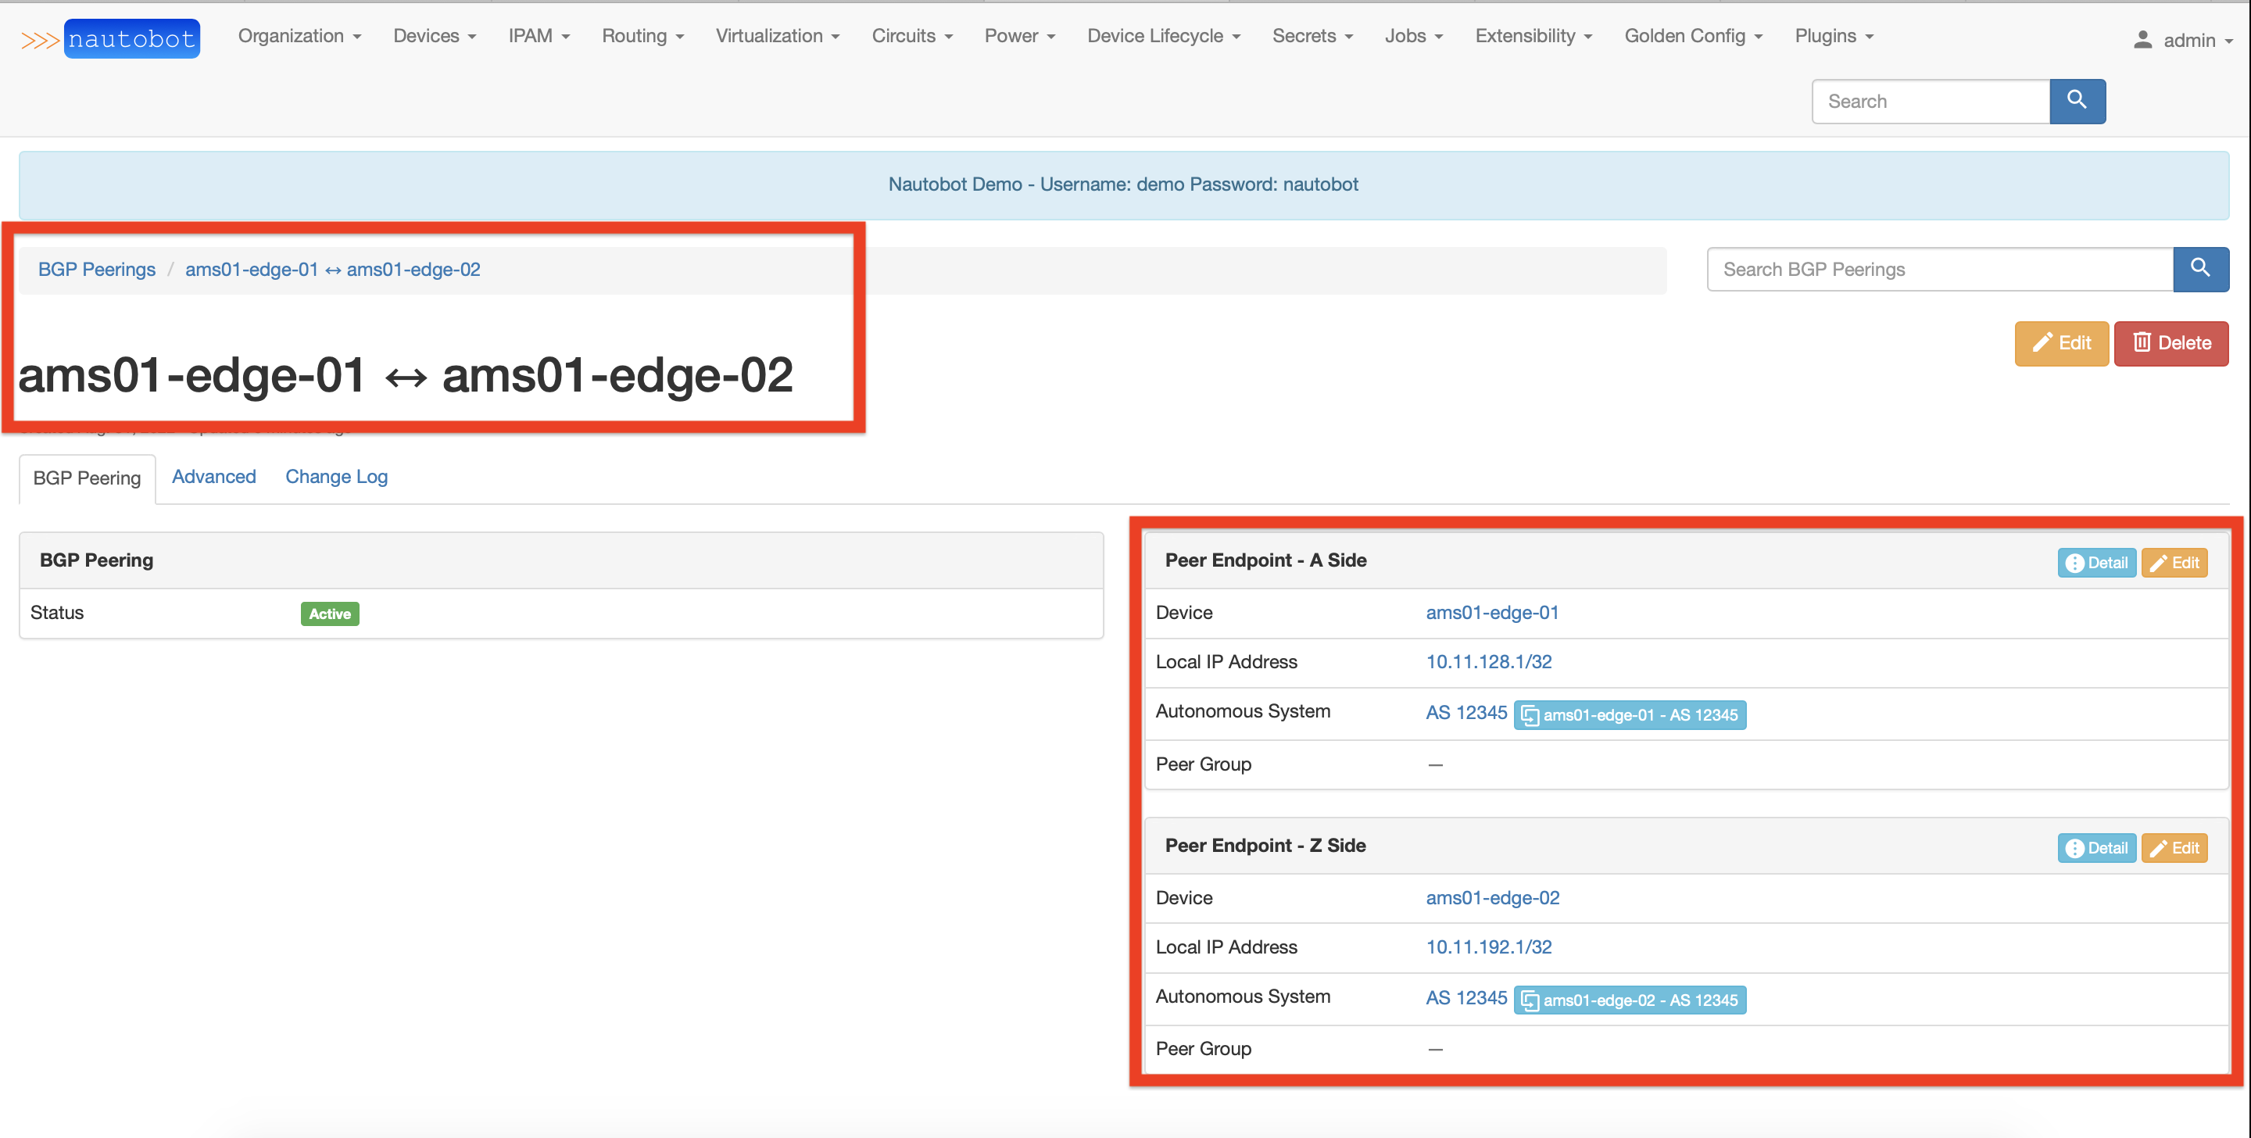Open the BGP Peerings breadcrumb link
Viewport: 2251px width, 1138px height.
pyautogui.click(x=96, y=269)
